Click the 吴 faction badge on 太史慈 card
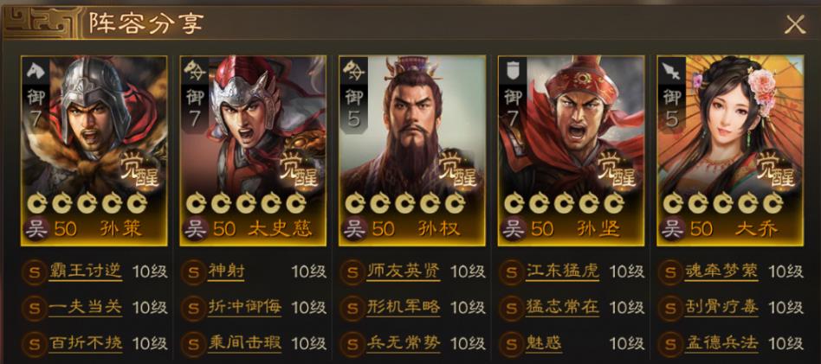821x364 pixels. [x=196, y=230]
